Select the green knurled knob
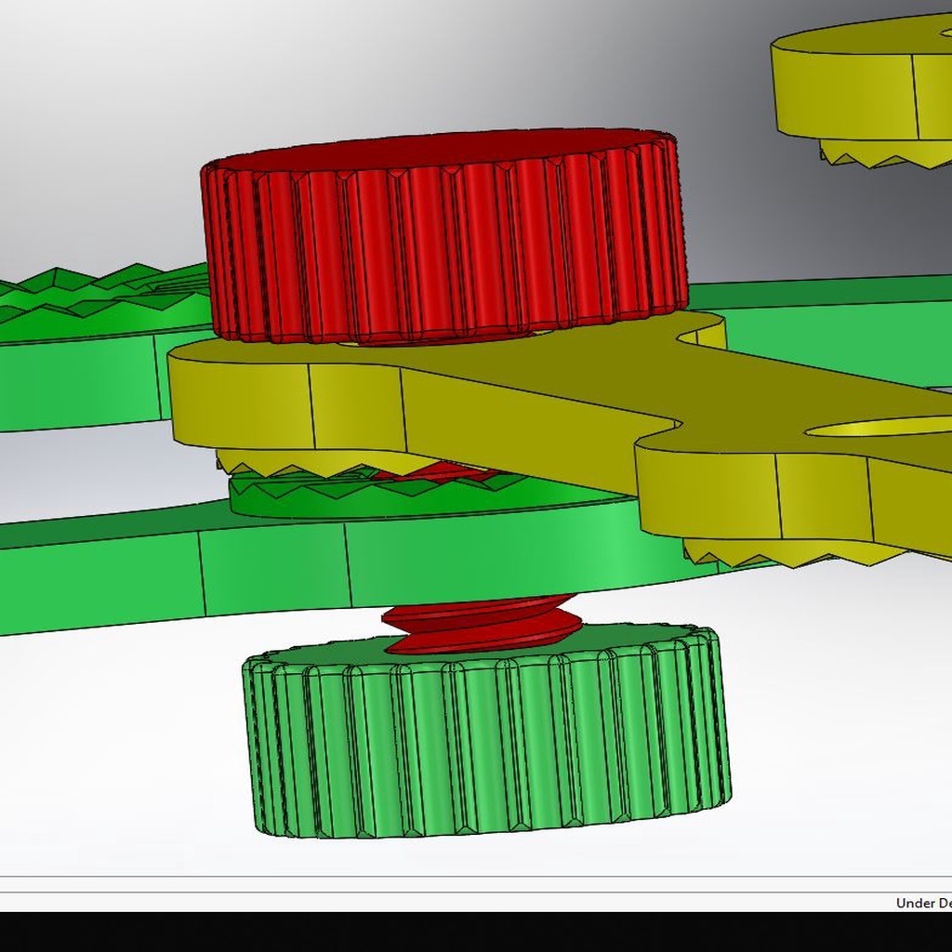 click(x=487, y=732)
